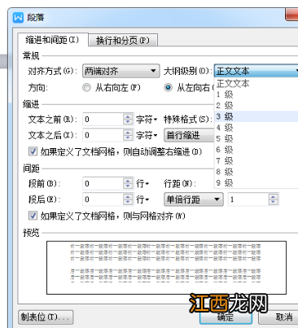Viewport: 298px width, 328px height.
Task: Choose 5 级 in the outline level list
Action: 256,138
